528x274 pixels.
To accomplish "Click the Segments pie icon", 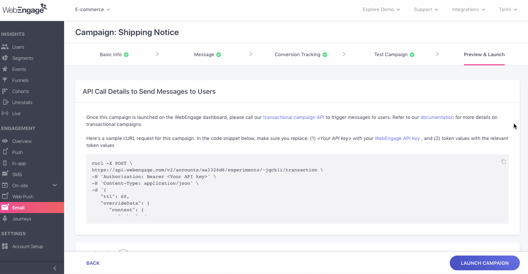I will 5,58.
